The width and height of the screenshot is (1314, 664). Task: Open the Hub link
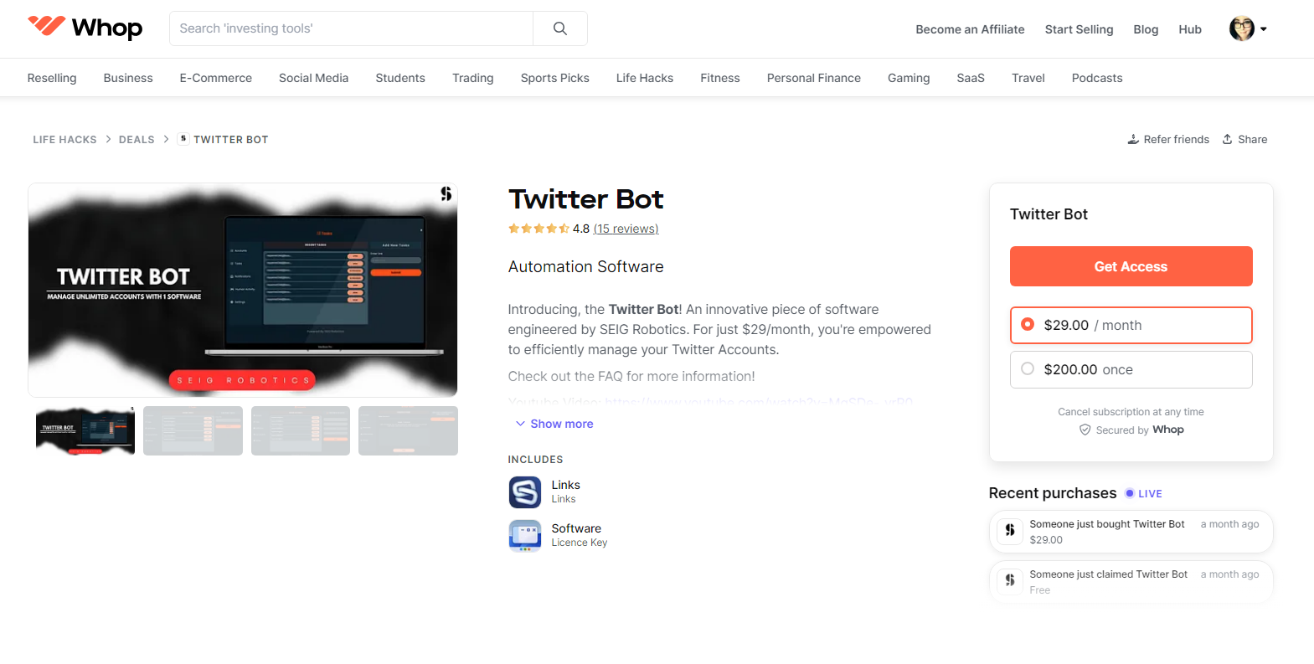coord(1190,29)
